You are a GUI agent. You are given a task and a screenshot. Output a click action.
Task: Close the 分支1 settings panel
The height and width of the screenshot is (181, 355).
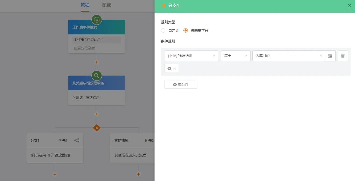coord(349,6)
